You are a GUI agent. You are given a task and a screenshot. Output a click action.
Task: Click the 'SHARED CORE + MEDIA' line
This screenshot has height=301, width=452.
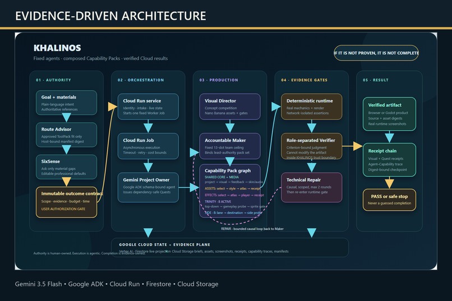click(x=222, y=177)
